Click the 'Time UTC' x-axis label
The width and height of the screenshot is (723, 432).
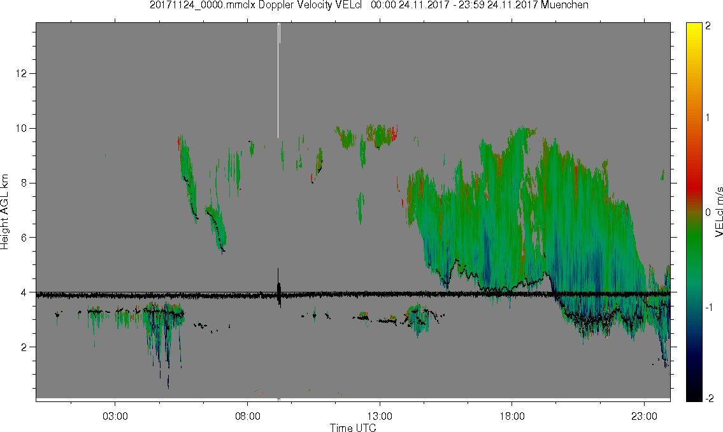(353, 428)
